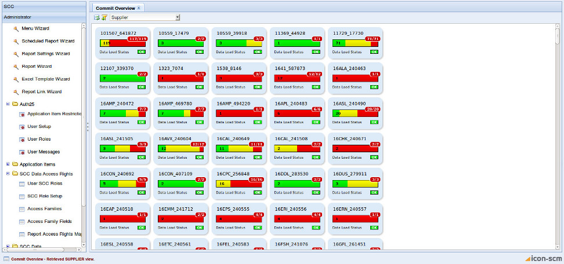Select the Commit Overview tab
Image resolution: width=564 pixels, height=264 pixels.
point(116,8)
